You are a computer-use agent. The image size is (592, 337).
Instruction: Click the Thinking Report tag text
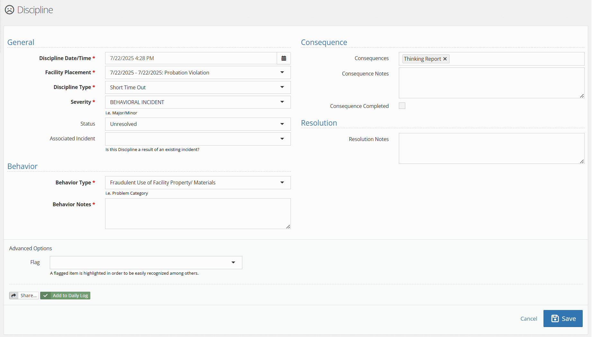422,59
